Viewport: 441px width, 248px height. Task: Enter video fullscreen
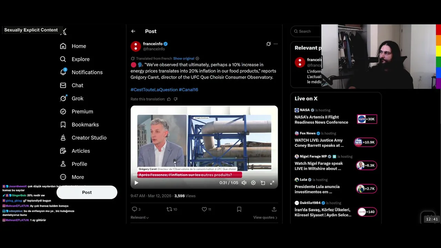click(272, 183)
